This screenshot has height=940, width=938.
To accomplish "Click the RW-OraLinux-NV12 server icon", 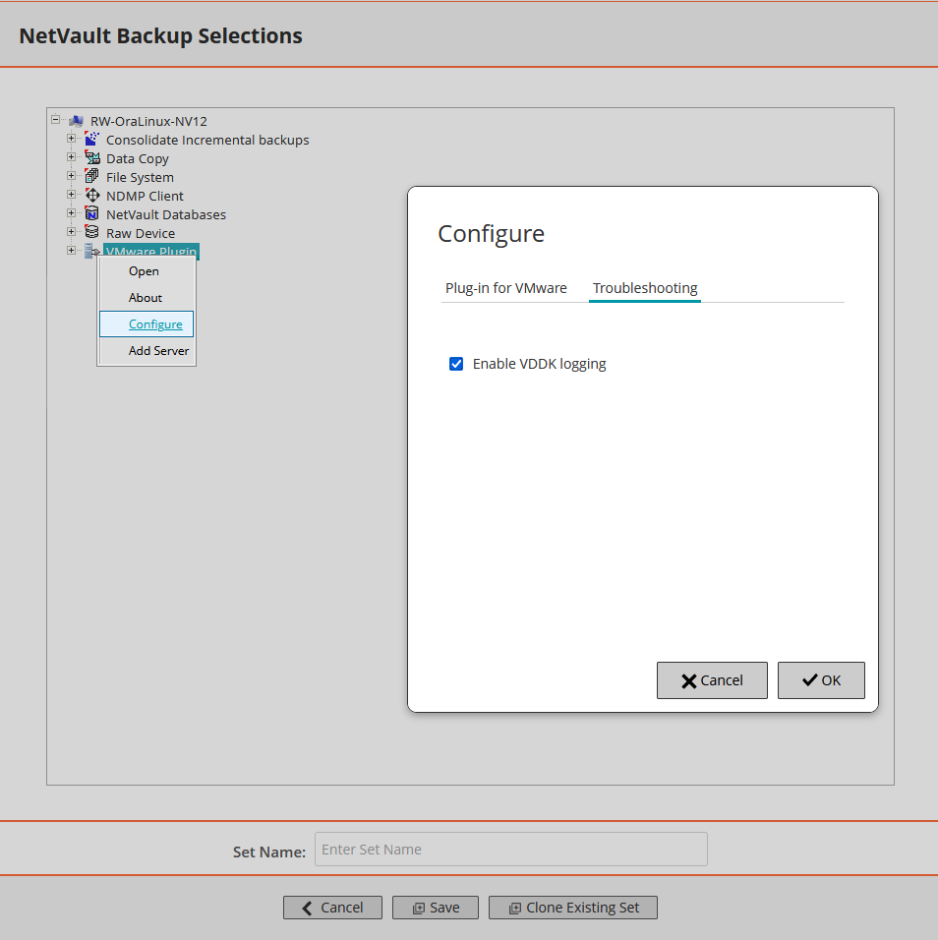I will pyautogui.click(x=77, y=120).
